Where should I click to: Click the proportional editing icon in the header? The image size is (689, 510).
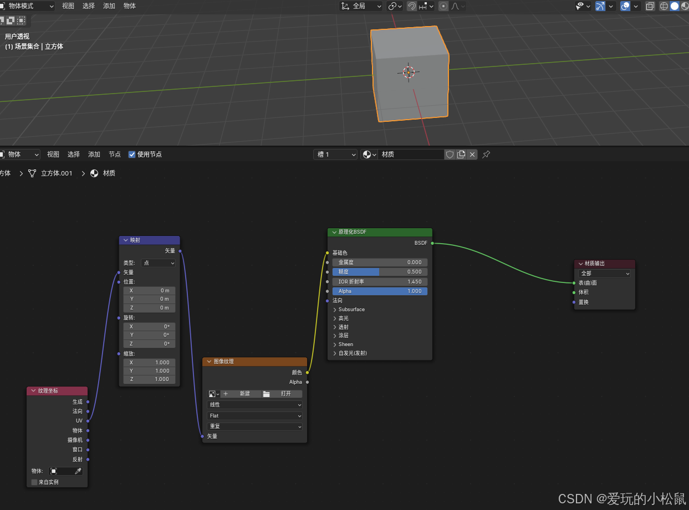[443, 6]
